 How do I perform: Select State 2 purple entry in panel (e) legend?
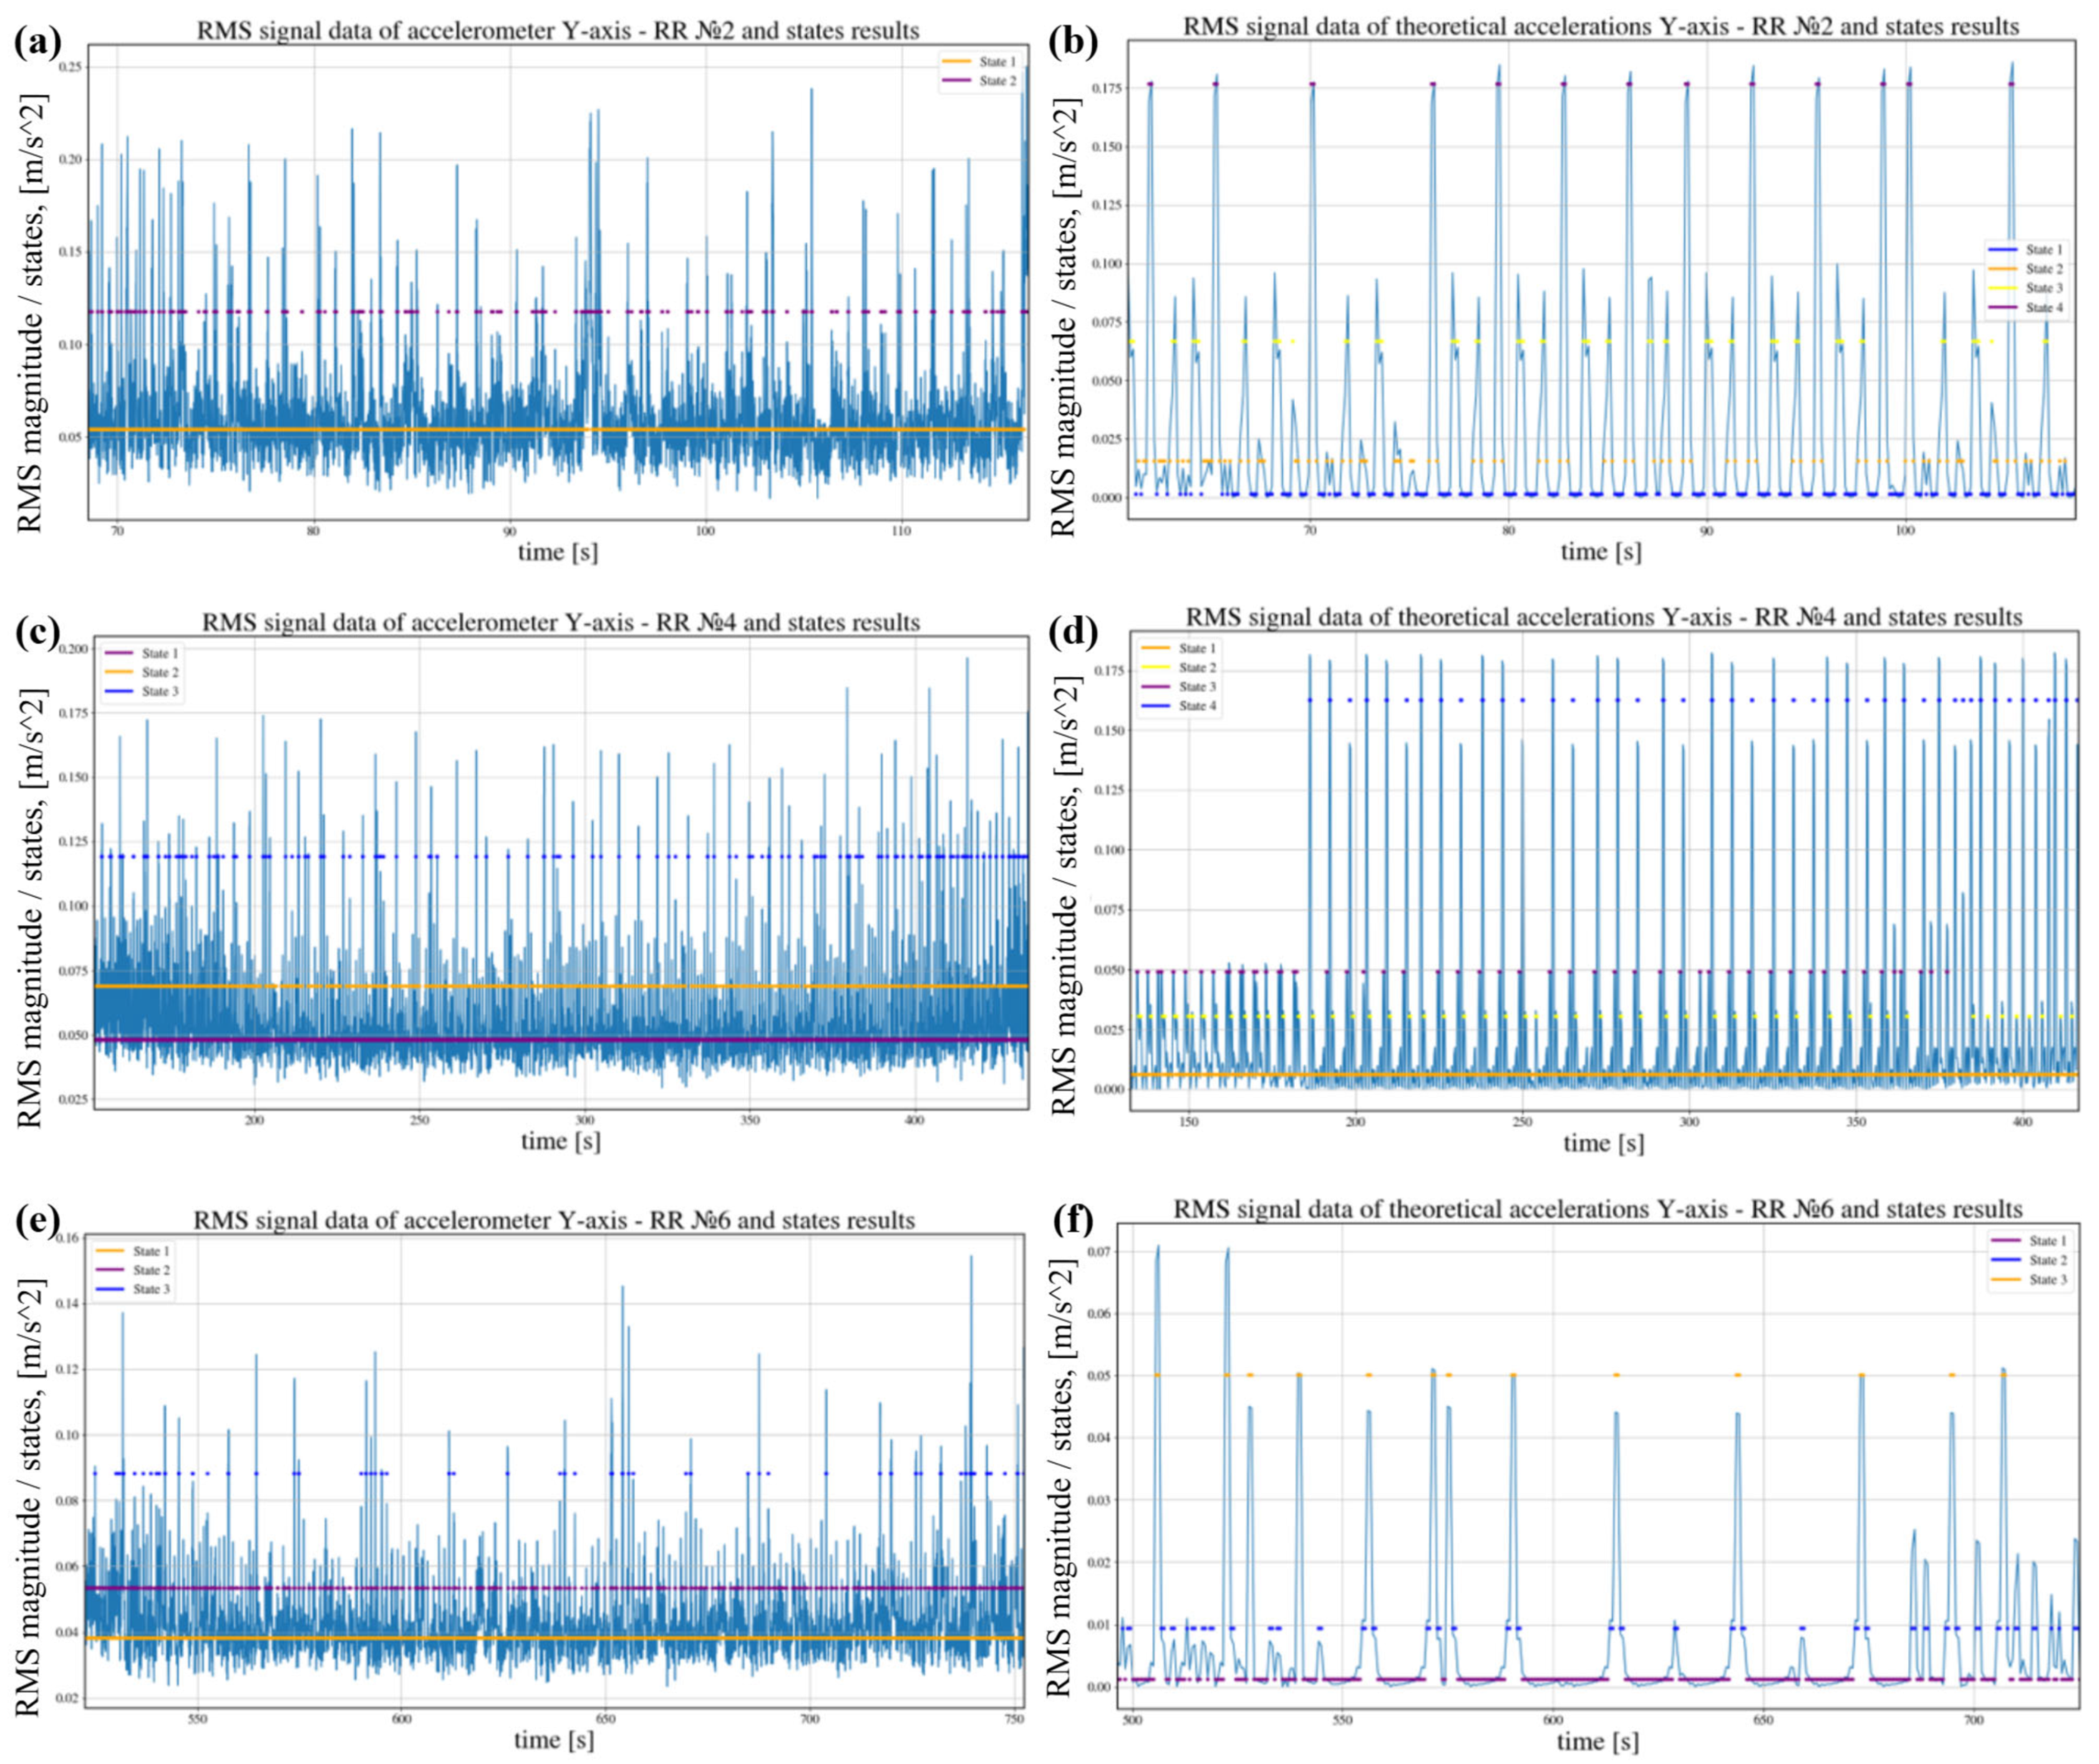pyautogui.click(x=151, y=1270)
